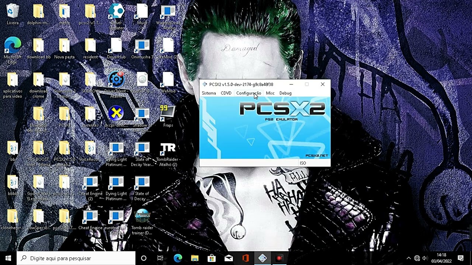Select the DriverHub shortcut
Viewport: 472px width, 265px height.
tap(116, 49)
